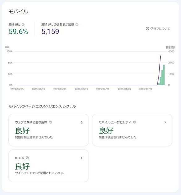Screen dimensions: 181x195
Task: Click the 2023/06/26 date axis label
Action: (x=103, y=89)
